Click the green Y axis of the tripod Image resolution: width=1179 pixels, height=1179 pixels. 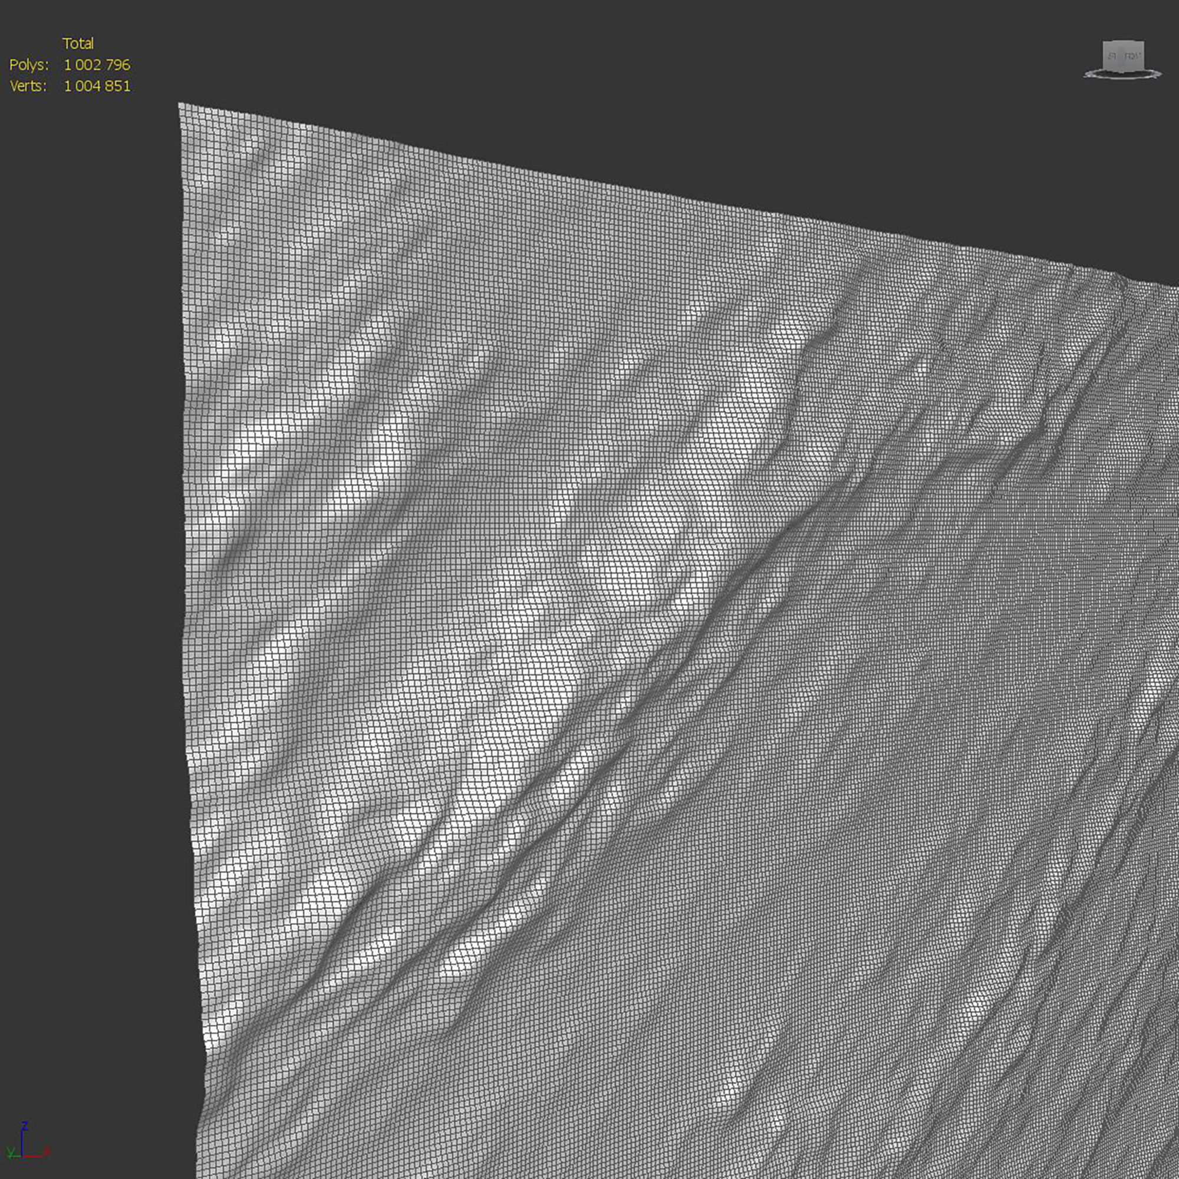(x=18, y=1157)
